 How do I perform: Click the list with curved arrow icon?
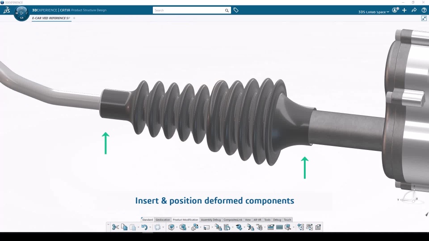pyautogui.click(x=227, y=227)
